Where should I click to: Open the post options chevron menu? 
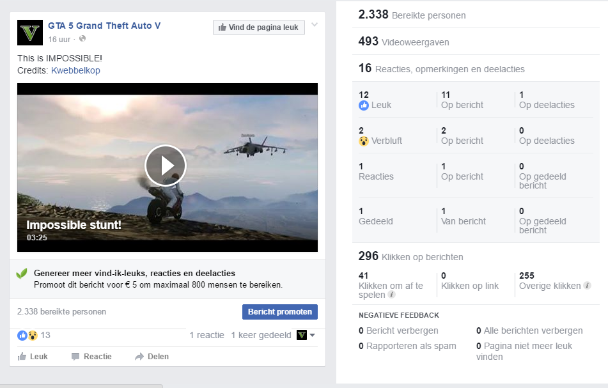tap(315, 25)
